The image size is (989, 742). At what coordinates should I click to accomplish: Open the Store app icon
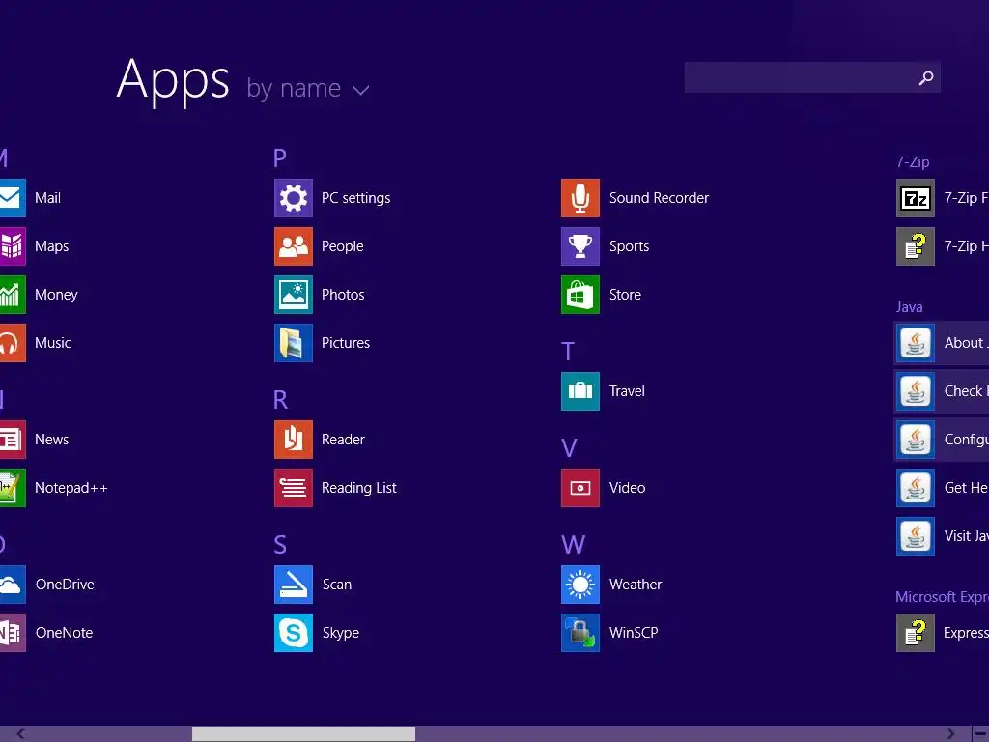tap(580, 295)
